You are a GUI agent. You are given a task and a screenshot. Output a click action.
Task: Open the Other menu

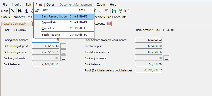(50, 5)
